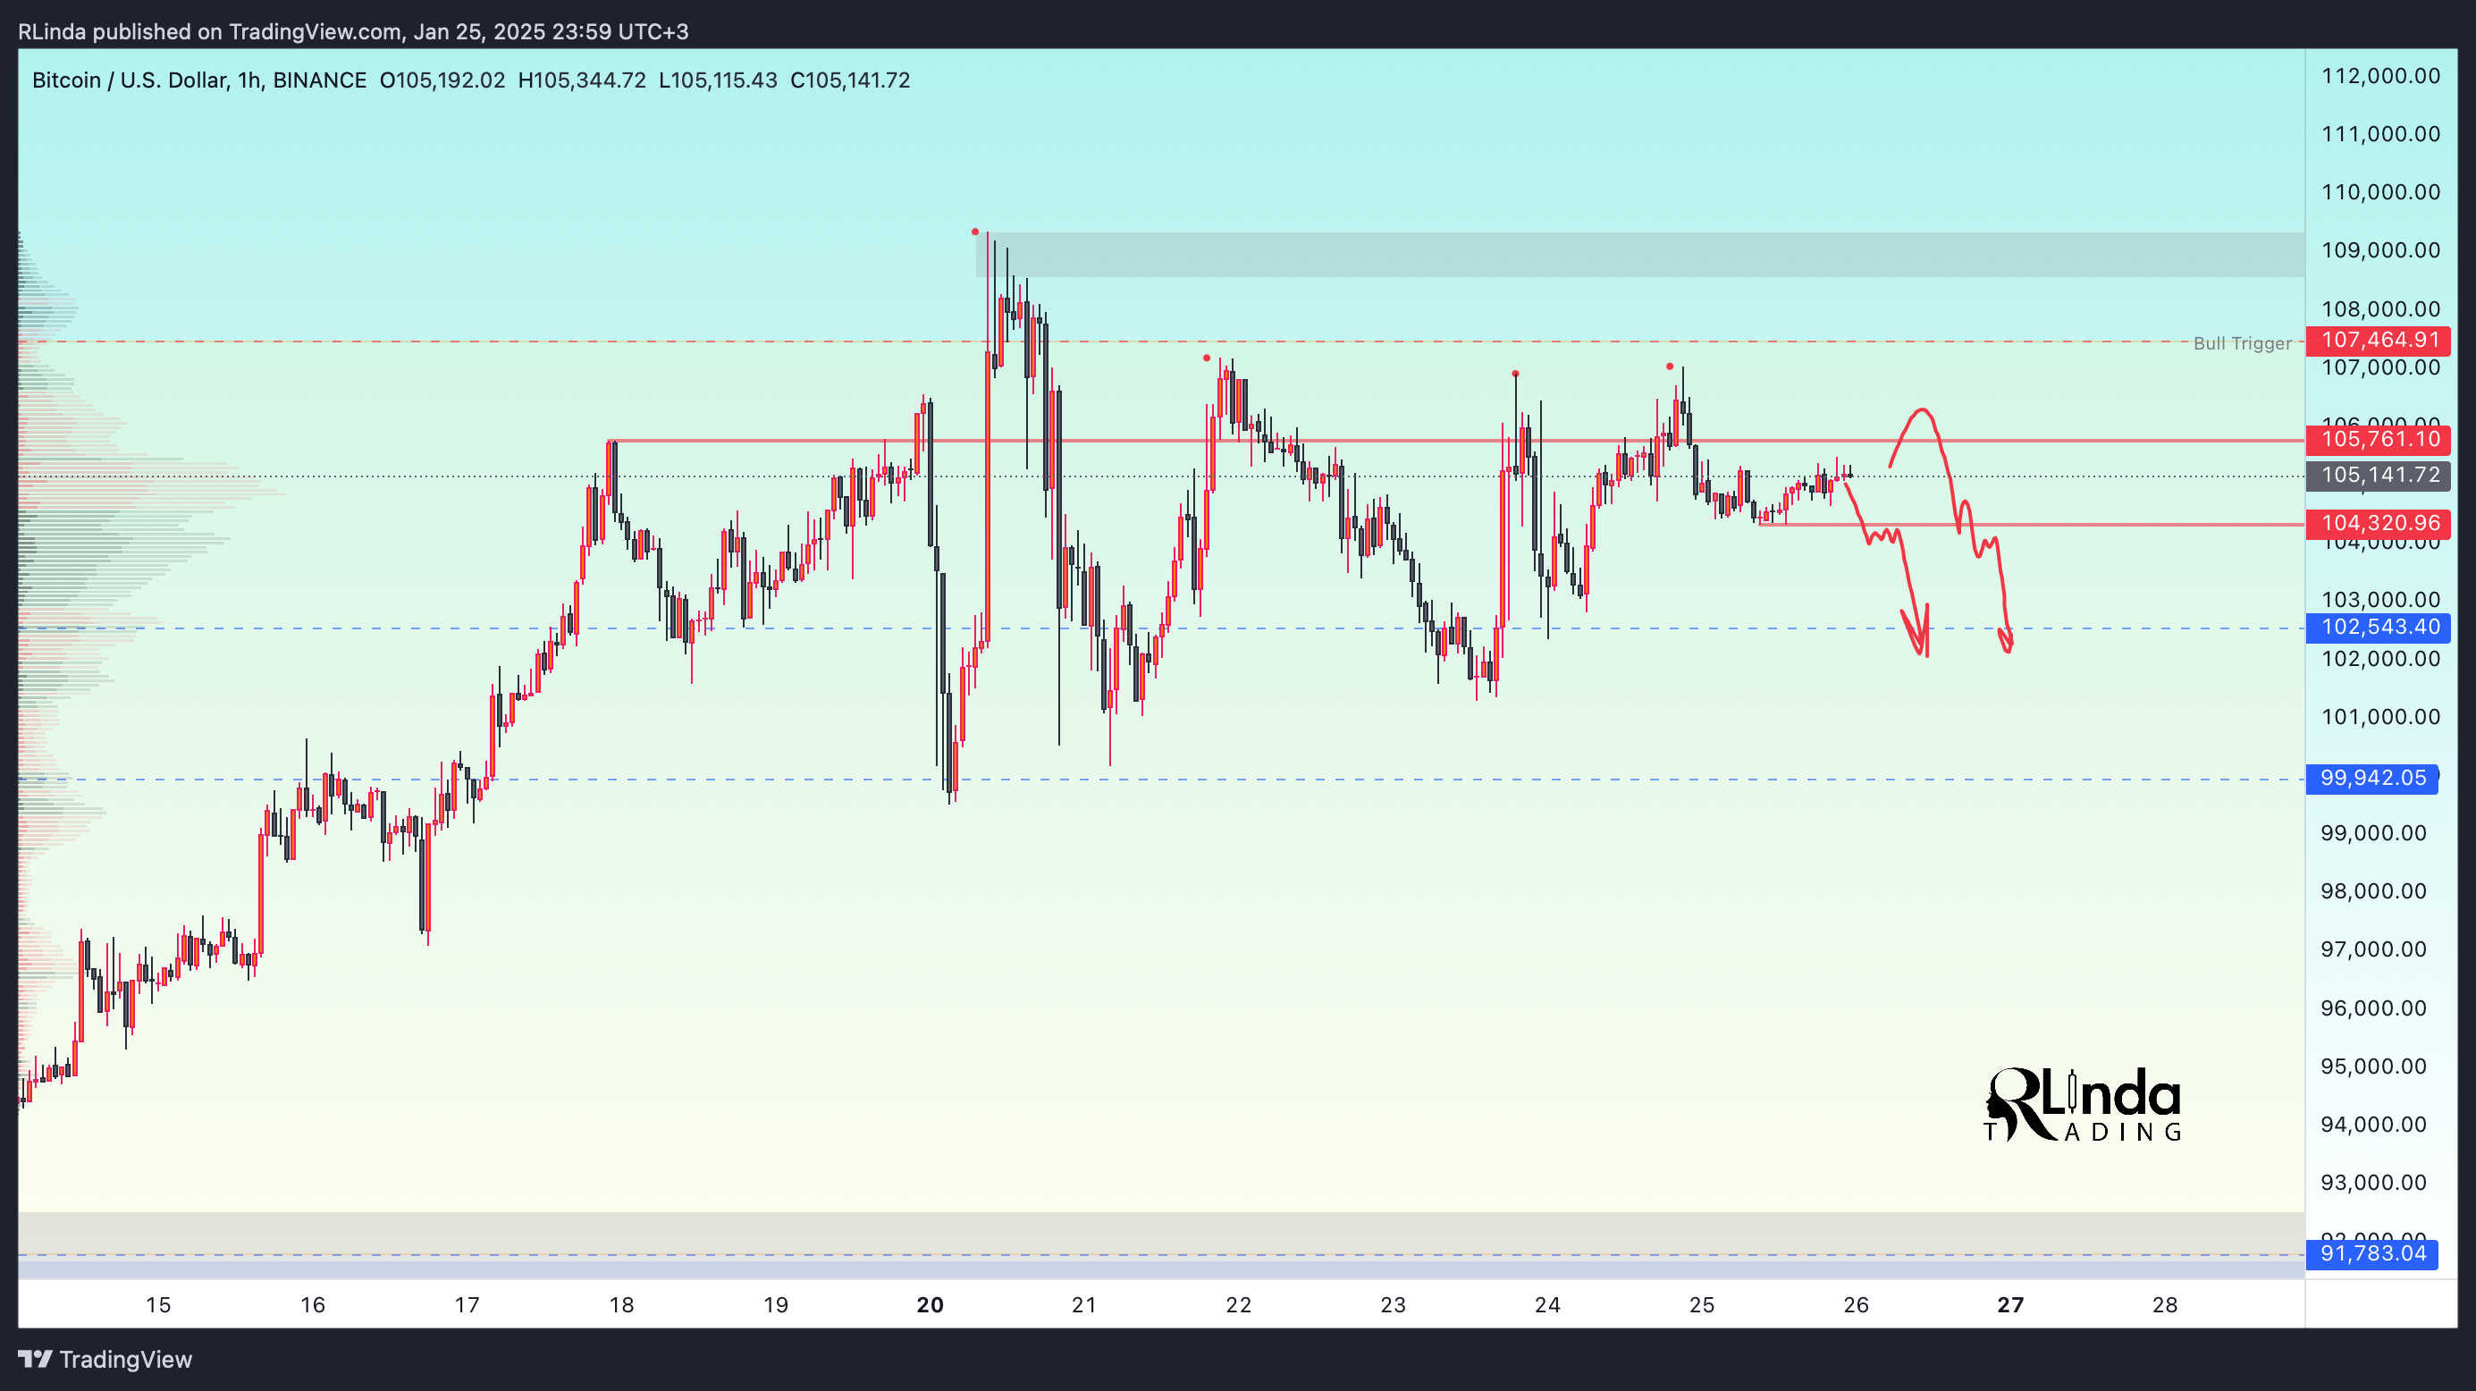Click the date label 15 on time axis
The height and width of the screenshot is (1391, 2476).
[x=157, y=1304]
